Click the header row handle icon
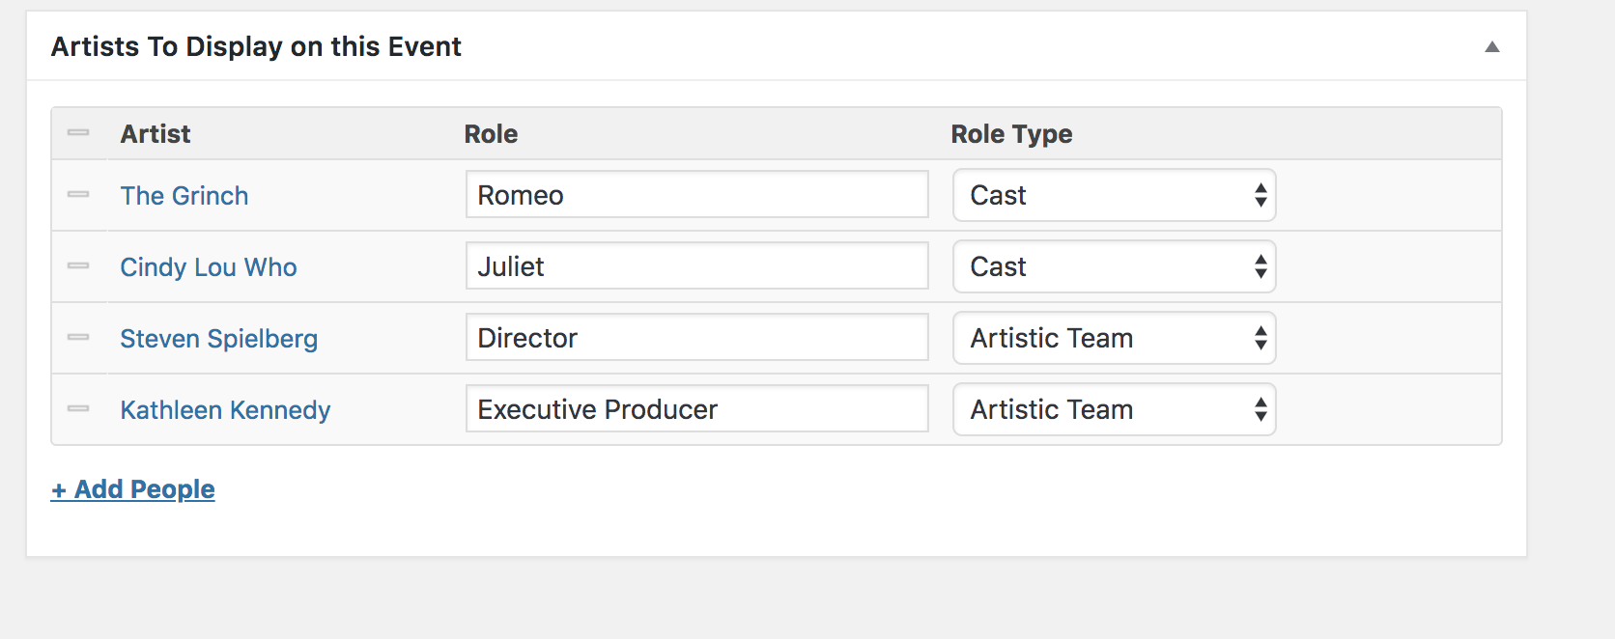Screen dimensions: 1615x639 (78, 133)
